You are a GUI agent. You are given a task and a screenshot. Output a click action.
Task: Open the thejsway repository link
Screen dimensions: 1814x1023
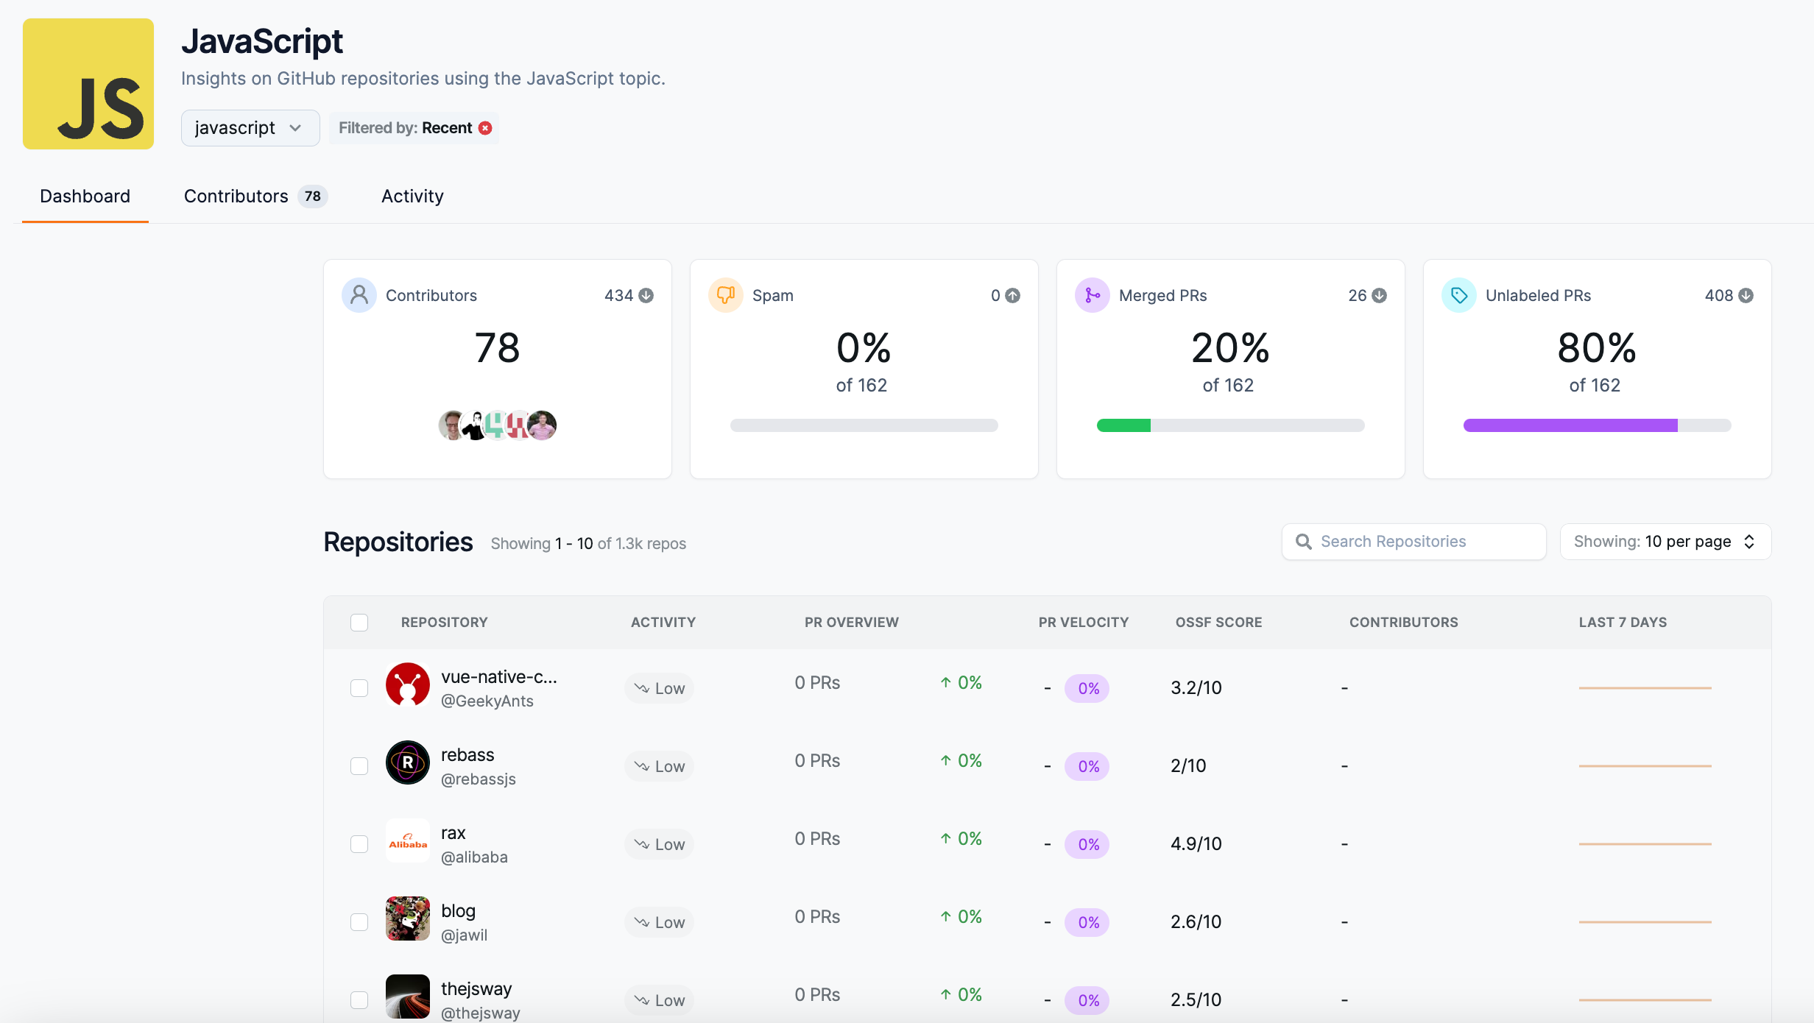point(476,988)
